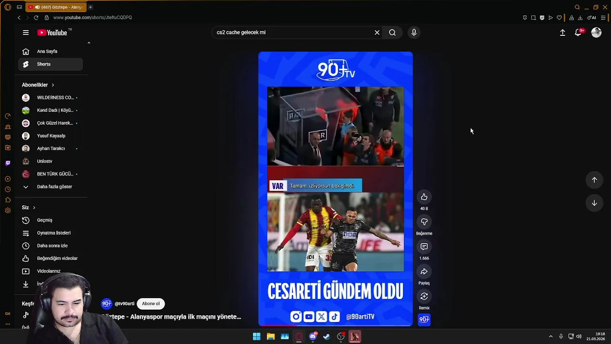Start voice search with microphone icon
The image size is (611, 344).
coord(414,32)
